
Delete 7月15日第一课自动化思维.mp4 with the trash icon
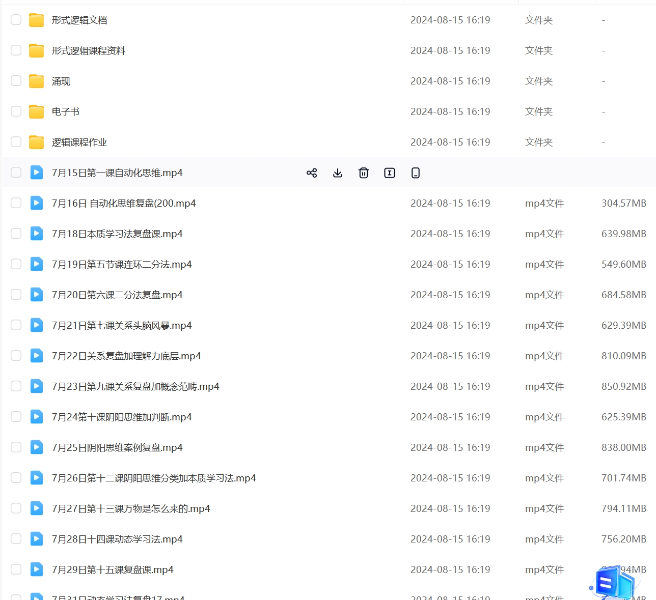tap(364, 173)
